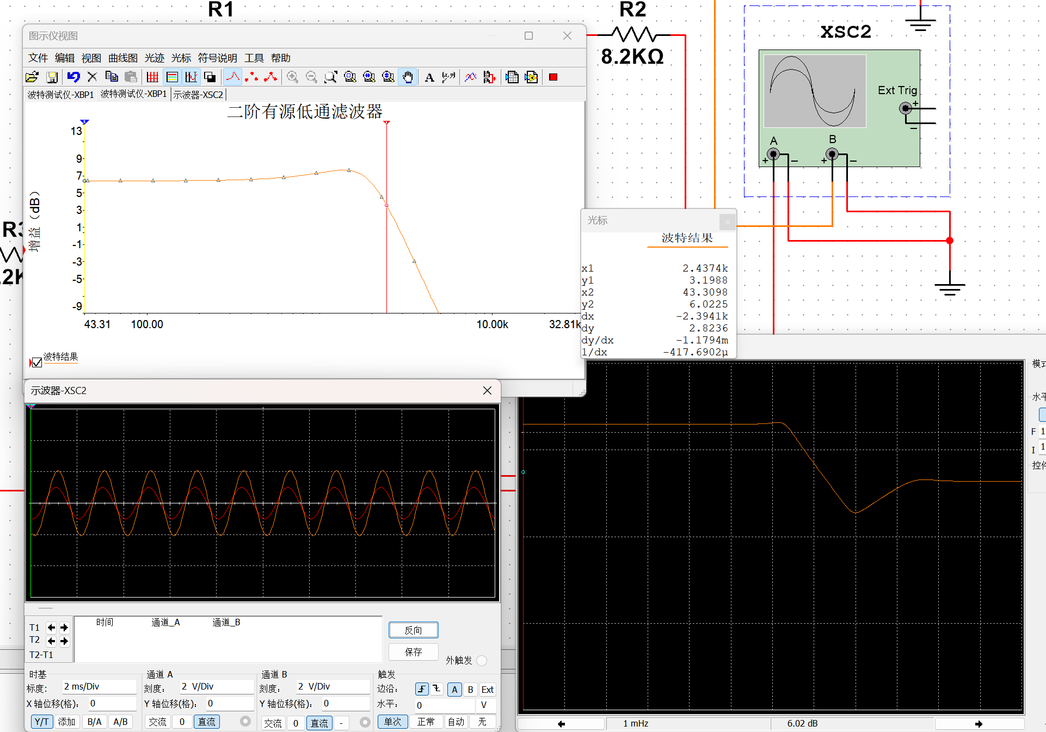Viewport: 1046px width, 732px height.
Task: Click the red cursor marker atop graph
Action: point(386,122)
